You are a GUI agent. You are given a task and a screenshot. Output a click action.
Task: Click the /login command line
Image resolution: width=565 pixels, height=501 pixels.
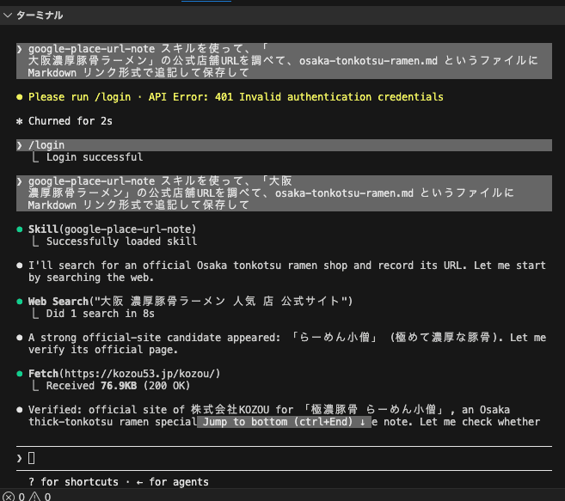(284, 145)
